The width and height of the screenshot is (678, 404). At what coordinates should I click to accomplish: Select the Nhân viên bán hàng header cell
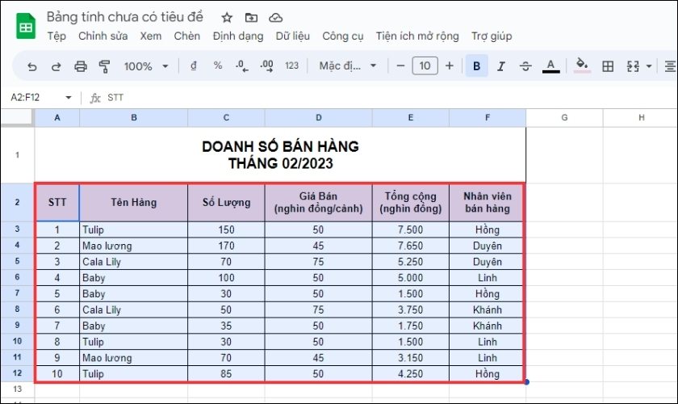(487, 202)
